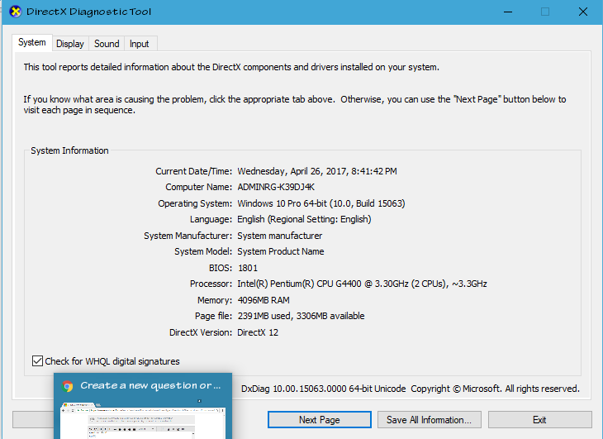Screen dimensions: 603x439
Task: Click the BIOS value 1801
Action: (248, 268)
